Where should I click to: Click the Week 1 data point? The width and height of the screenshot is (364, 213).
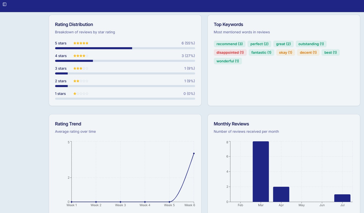(x=72, y=202)
